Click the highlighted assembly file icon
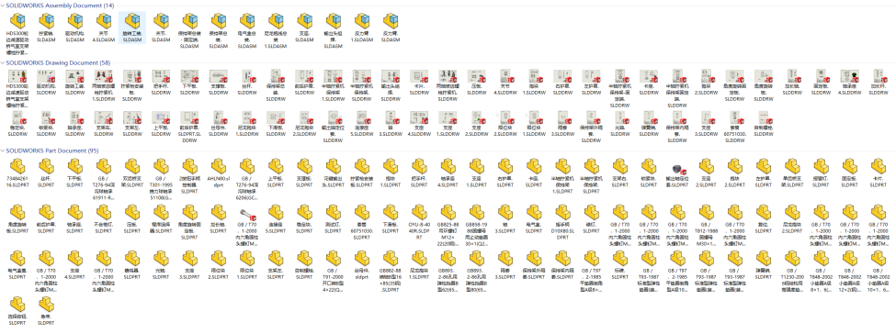The height and width of the screenshot is (334, 896). tap(132, 22)
